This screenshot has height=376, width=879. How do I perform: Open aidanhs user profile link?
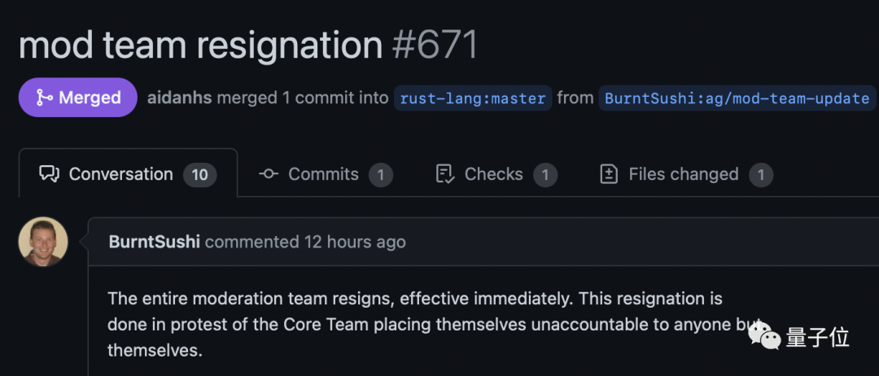point(180,98)
